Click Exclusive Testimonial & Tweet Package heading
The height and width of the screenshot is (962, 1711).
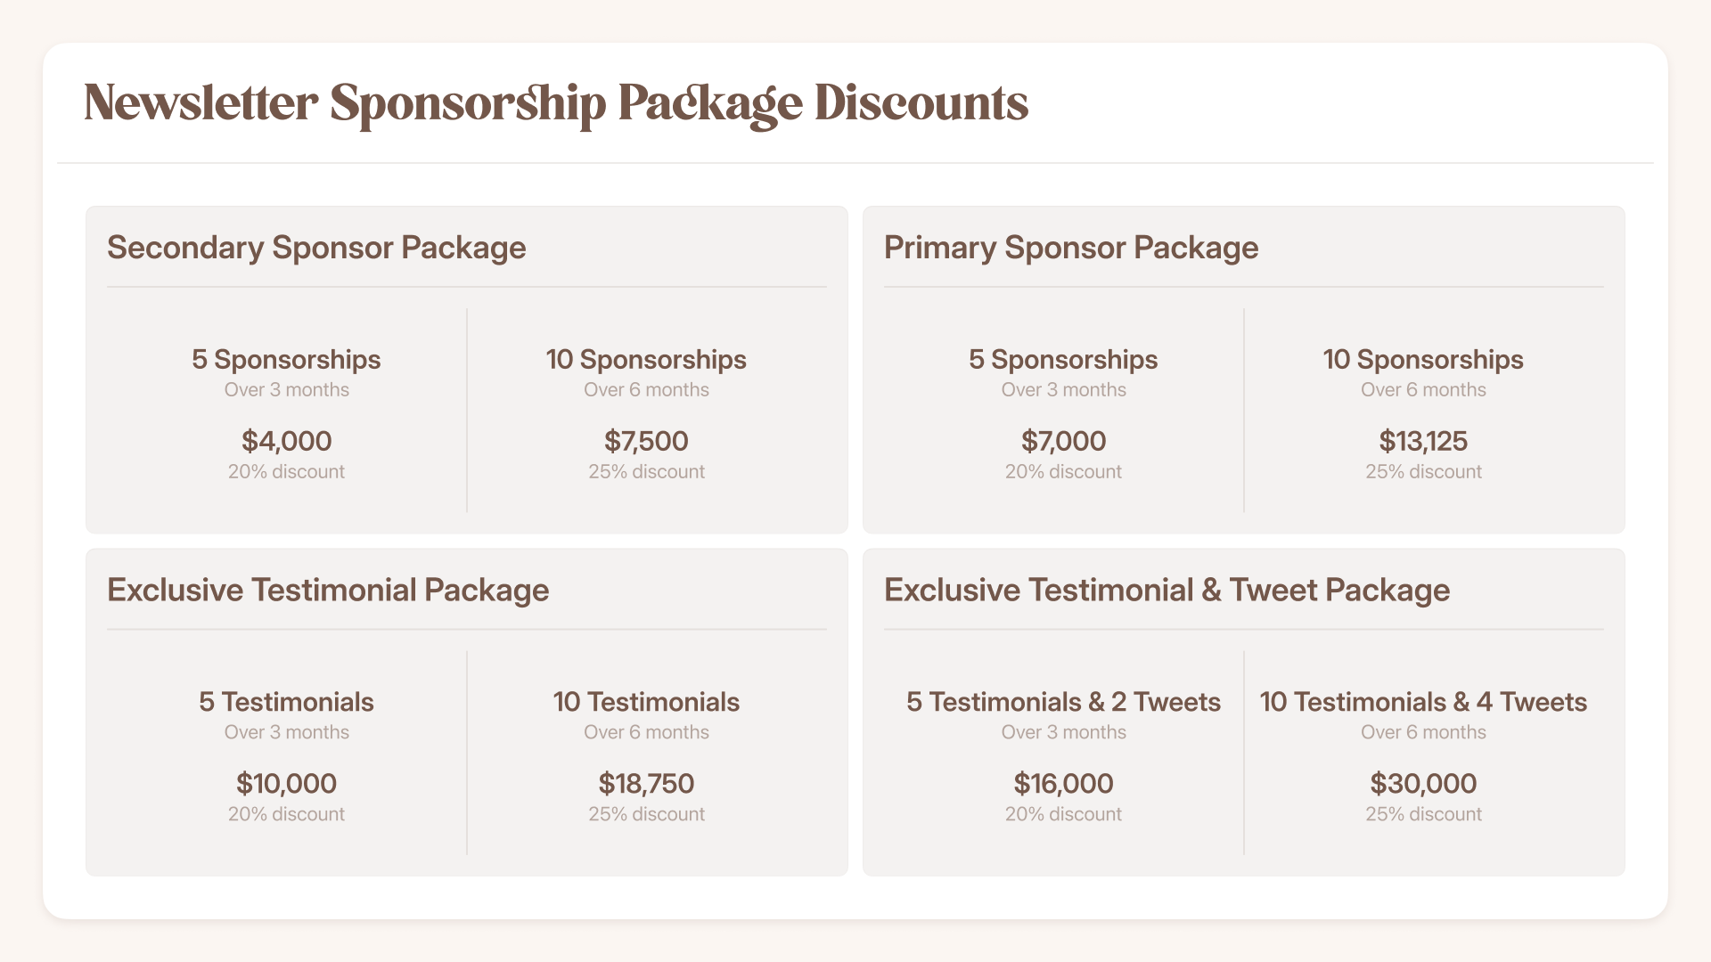point(1167,590)
